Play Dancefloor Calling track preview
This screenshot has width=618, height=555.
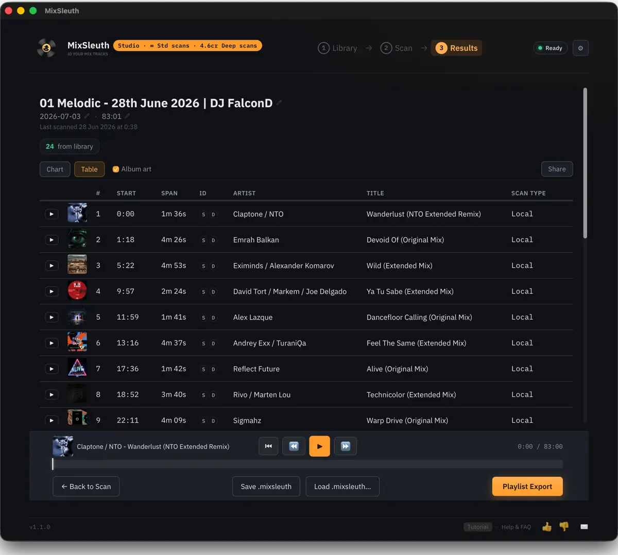(51, 317)
